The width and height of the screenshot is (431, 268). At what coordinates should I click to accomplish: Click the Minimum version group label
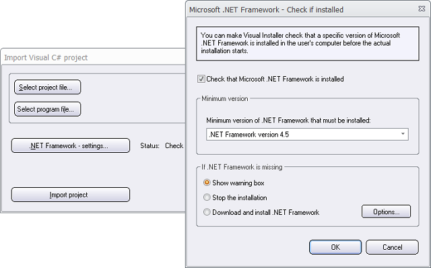pos(224,98)
